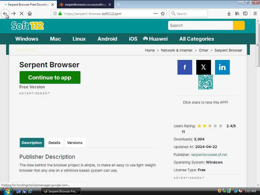Click the "Publisher Description" heading
This screenshot has height=195, width=260.
(x=47, y=157)
